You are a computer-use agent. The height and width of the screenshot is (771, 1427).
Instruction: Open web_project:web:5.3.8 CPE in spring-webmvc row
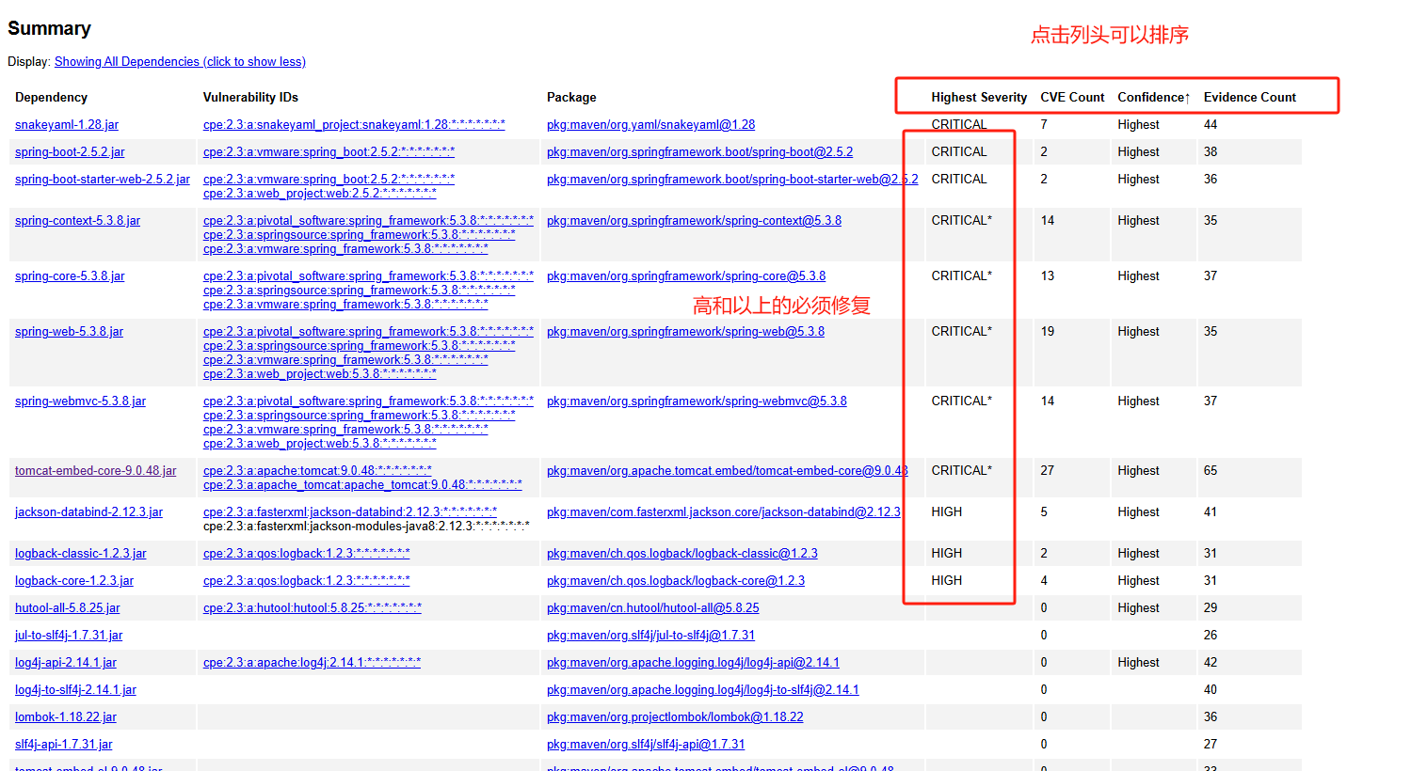320,444
